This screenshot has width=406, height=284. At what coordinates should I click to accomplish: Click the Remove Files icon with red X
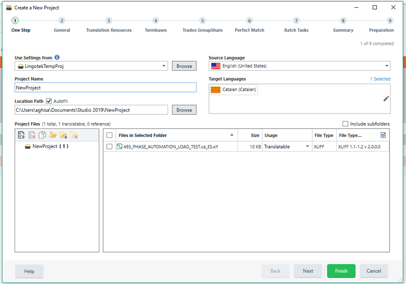pyautogui.click(x=32, y=135)
